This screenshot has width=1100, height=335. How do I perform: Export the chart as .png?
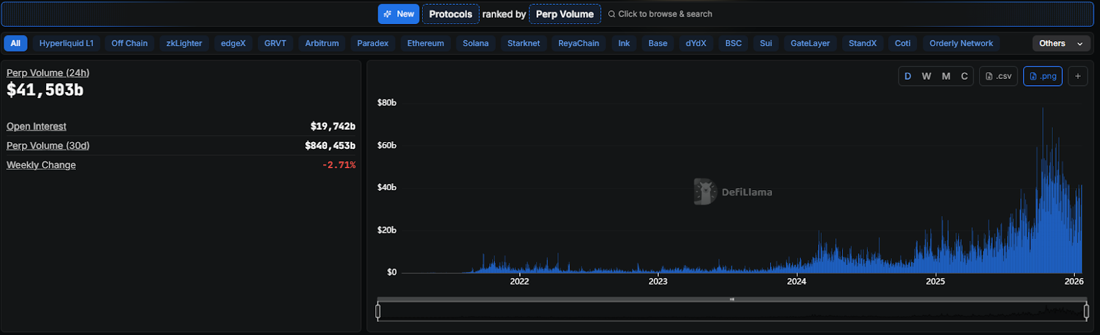coord(1042,76)
